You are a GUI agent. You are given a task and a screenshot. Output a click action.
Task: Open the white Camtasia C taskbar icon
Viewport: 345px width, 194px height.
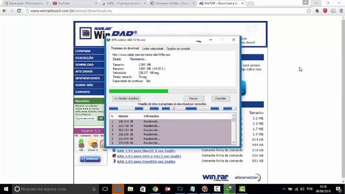pos(217,189)
